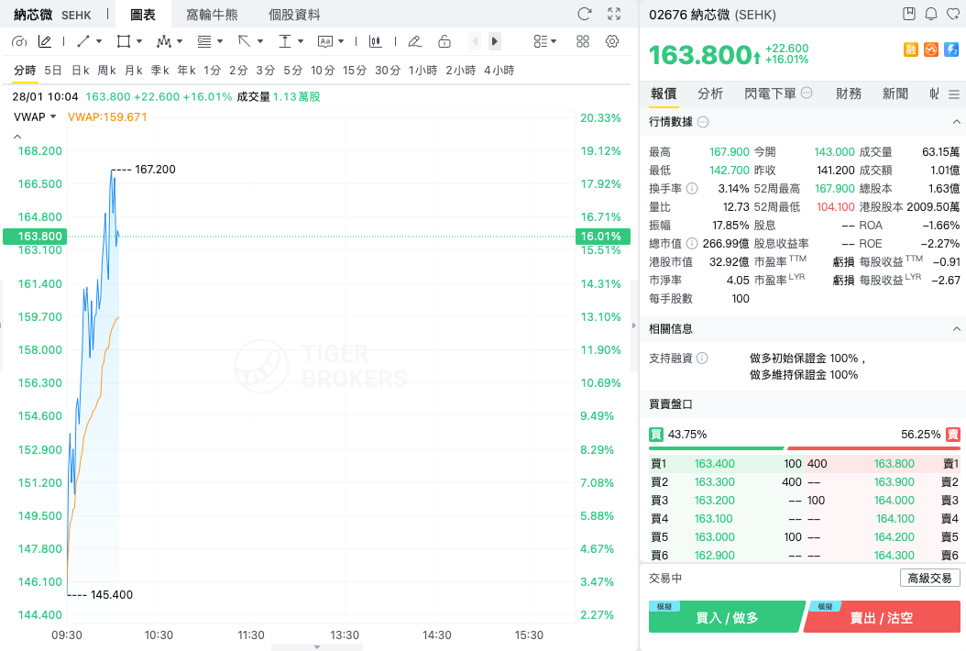Click the blue lightning Level 2 badge
966x651 pixels.
coord(951,49)
